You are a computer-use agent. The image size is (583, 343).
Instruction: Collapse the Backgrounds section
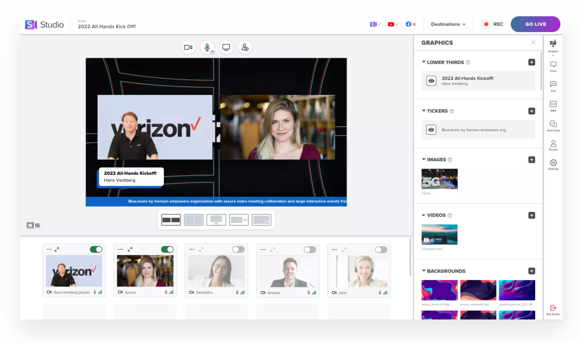click(x=424, y=270)
